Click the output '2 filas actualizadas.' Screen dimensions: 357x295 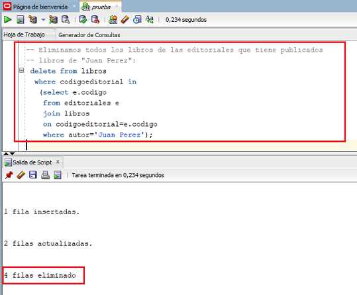48,243
